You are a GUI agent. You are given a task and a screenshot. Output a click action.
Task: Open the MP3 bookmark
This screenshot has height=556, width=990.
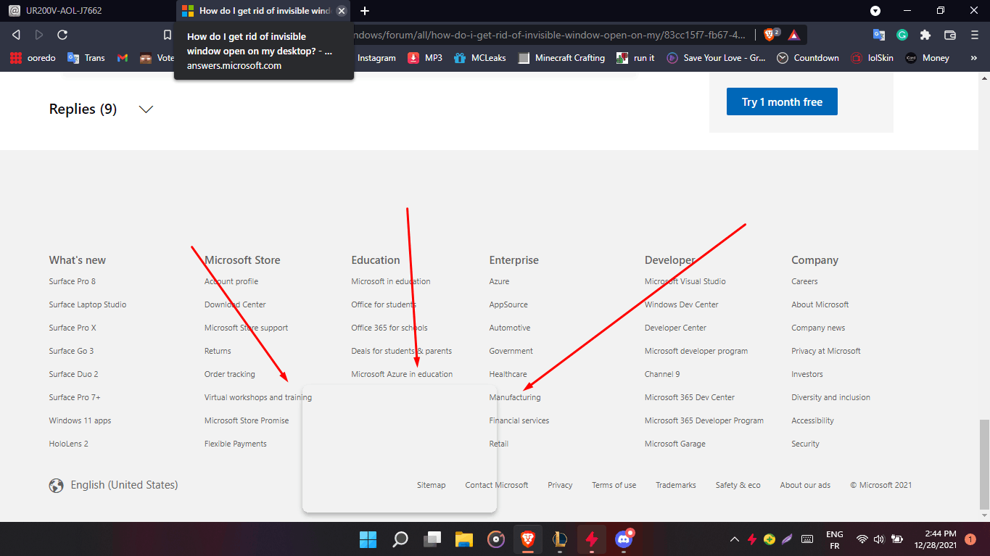pos(425,58)
